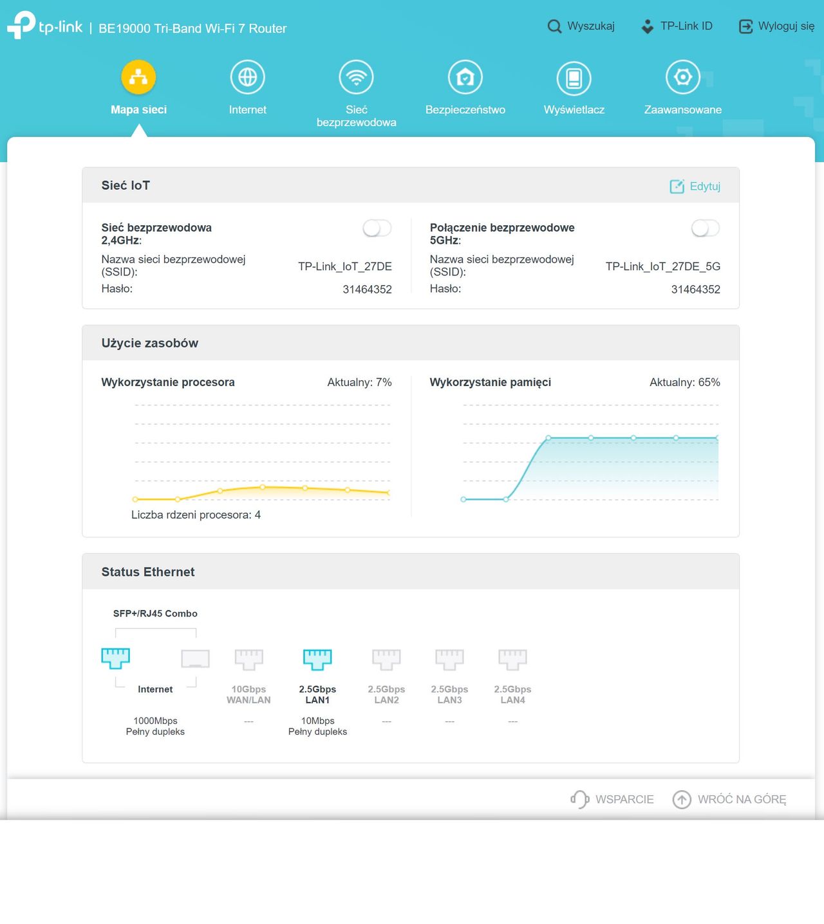Viewport: 824px width, 924px height.
Task: Click the WSPARCIE headset icon
Action: (x=580, y=799)
